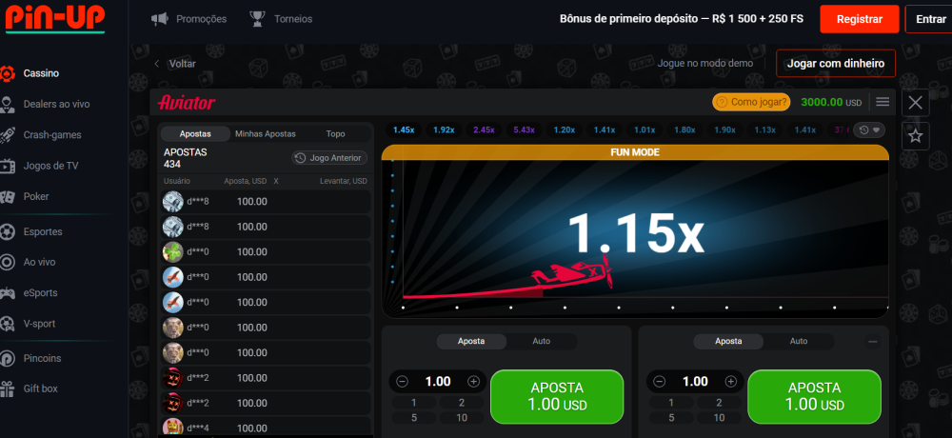Open the Cassino sidebar section
The height and width of the screenshot is (438, 952).
(41, 73)
